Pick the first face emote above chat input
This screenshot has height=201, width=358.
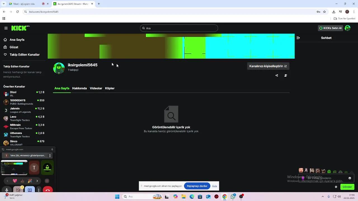coord(301,171)
